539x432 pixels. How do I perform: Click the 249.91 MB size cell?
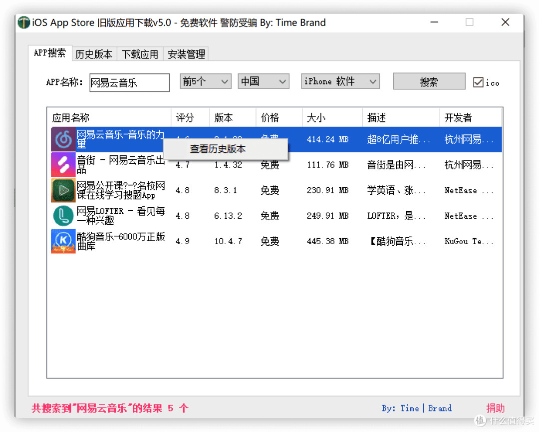(x=327, y=216)
